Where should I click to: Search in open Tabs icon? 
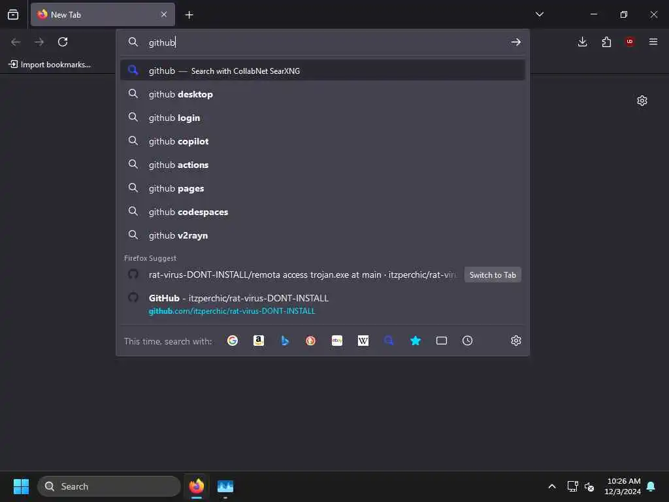pyautogui.click(x=442, y=340)
